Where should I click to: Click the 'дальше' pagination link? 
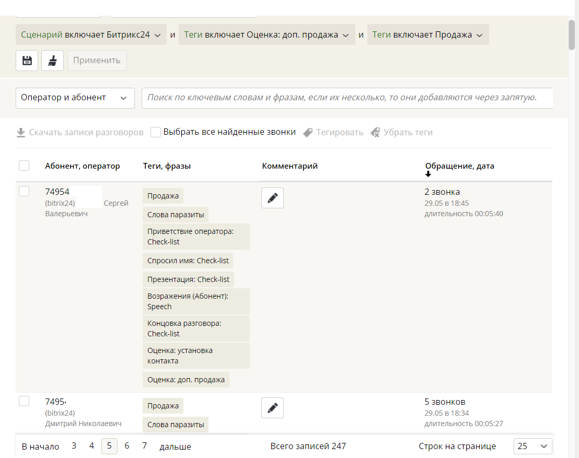pyautogui.click(x=175, y=447)
